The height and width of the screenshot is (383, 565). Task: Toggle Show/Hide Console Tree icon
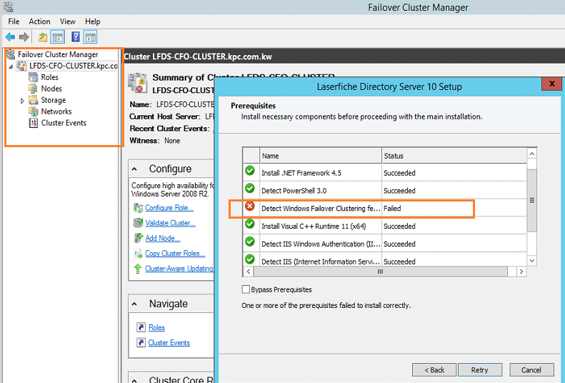coord(58,36)
